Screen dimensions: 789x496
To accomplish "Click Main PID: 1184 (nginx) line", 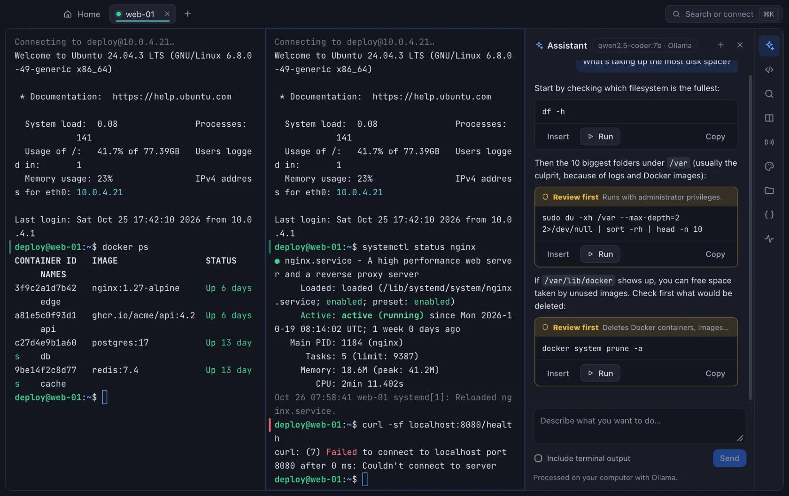I will (346, 343).
